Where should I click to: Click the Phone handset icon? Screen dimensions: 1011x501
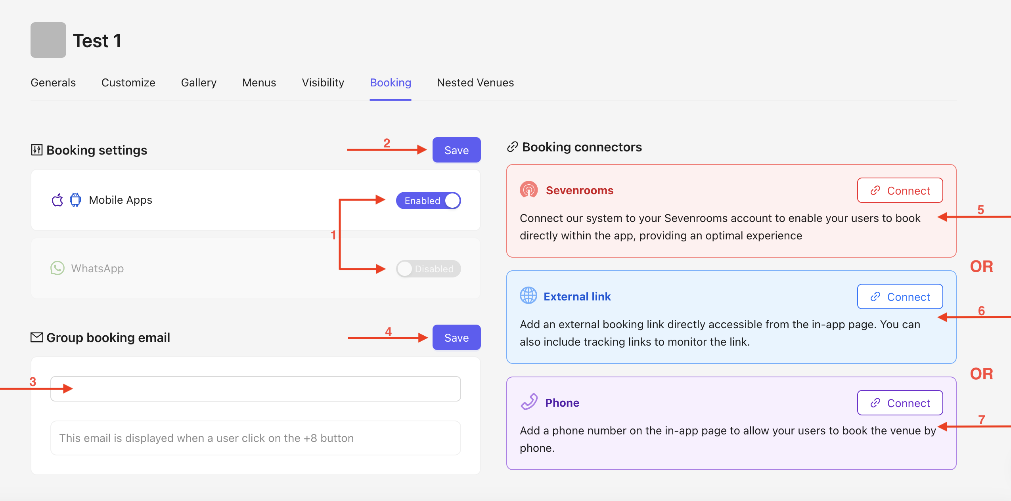(529, 402)
